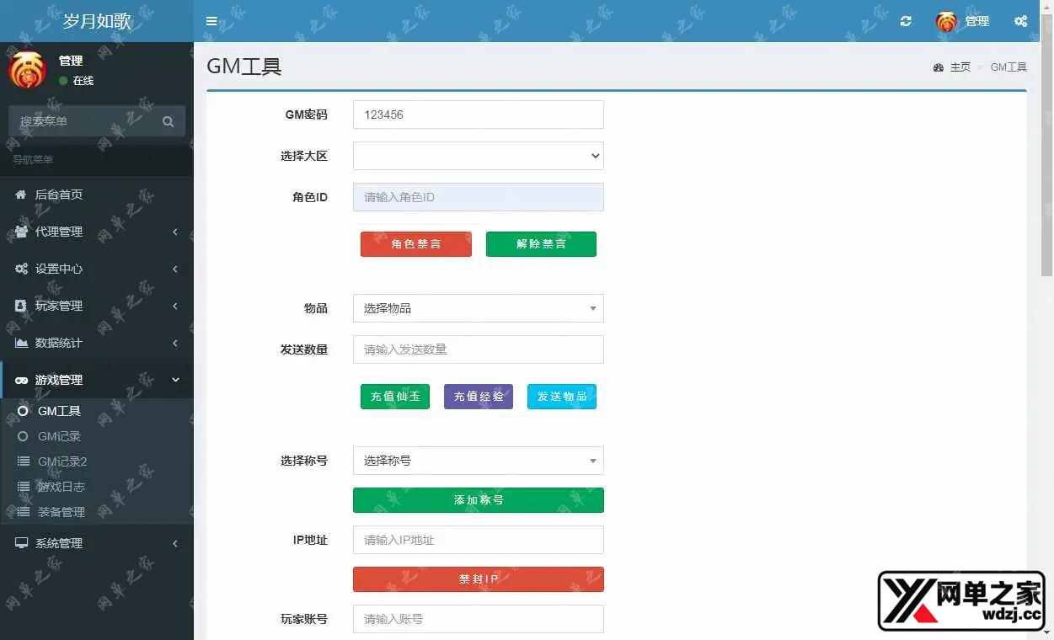Click the hamburger menu toggle icon
This screenshot has width=1054, height=640.
click(x=211, y=22)
